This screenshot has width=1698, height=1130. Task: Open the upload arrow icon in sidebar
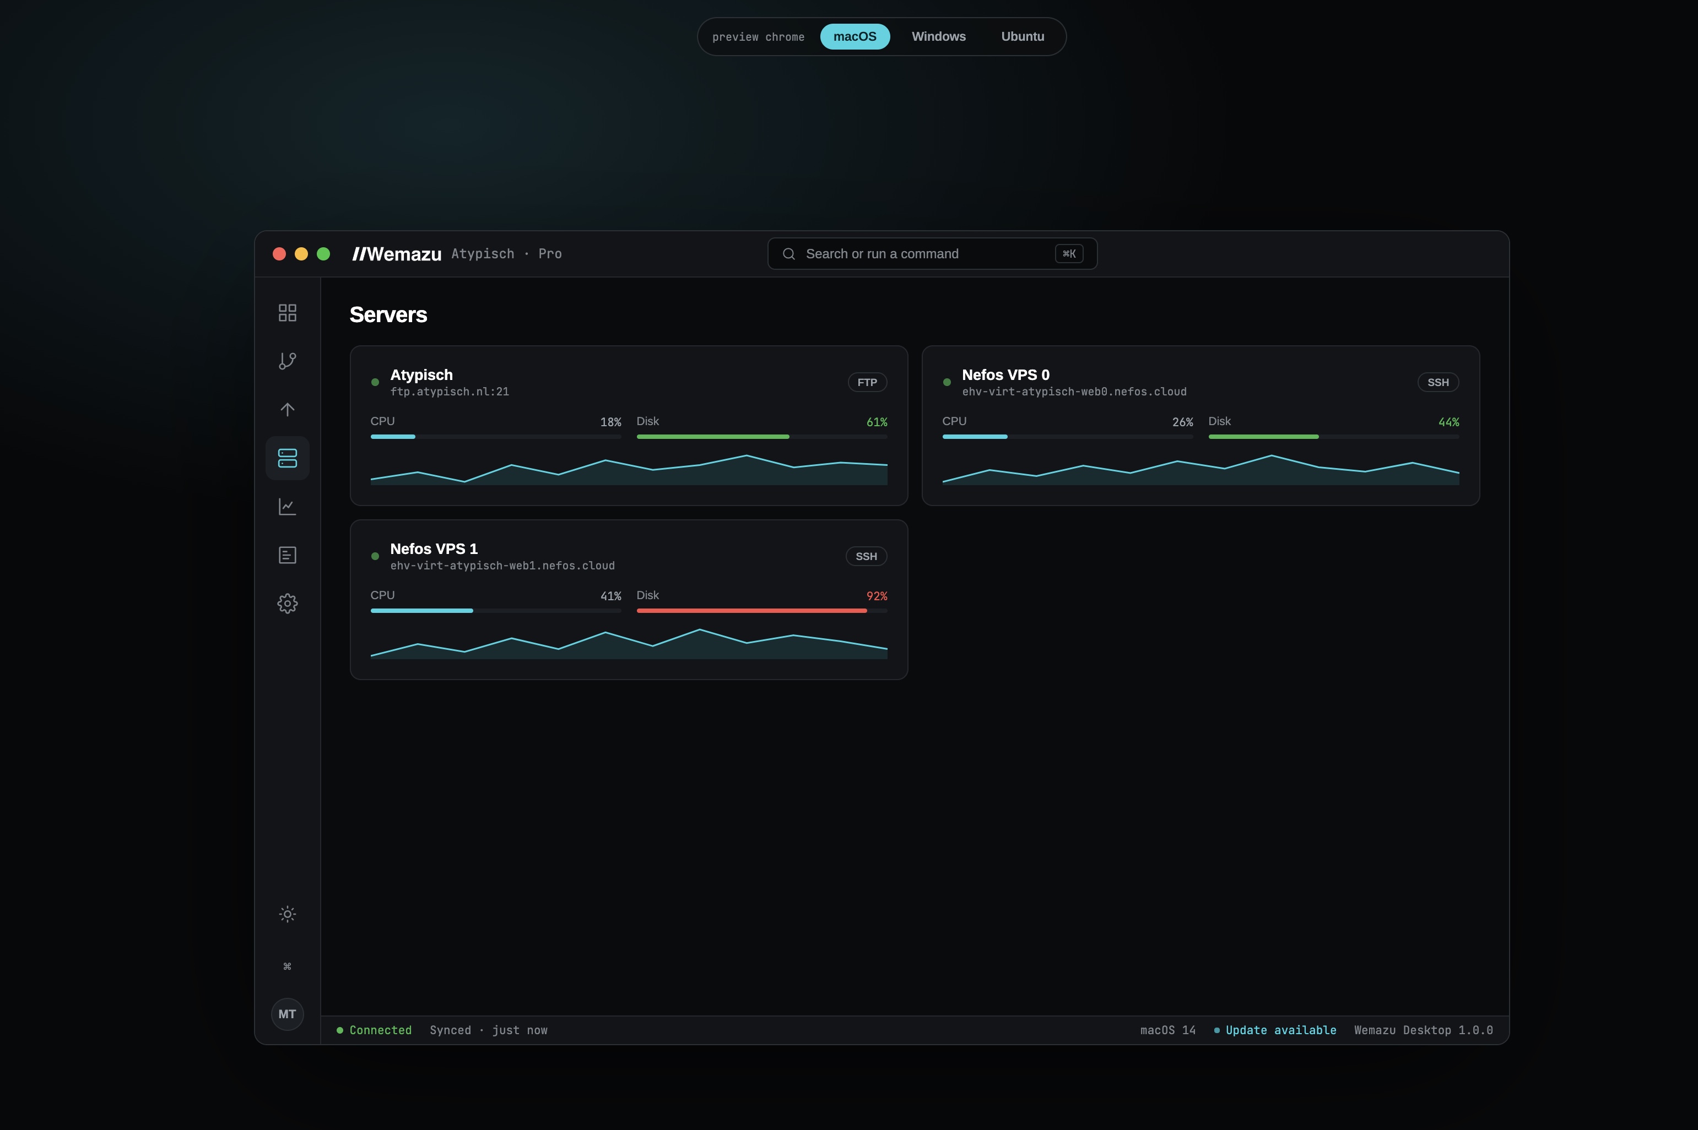point(287,409)
